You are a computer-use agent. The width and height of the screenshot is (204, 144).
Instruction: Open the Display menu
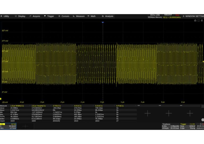point(20,16)
